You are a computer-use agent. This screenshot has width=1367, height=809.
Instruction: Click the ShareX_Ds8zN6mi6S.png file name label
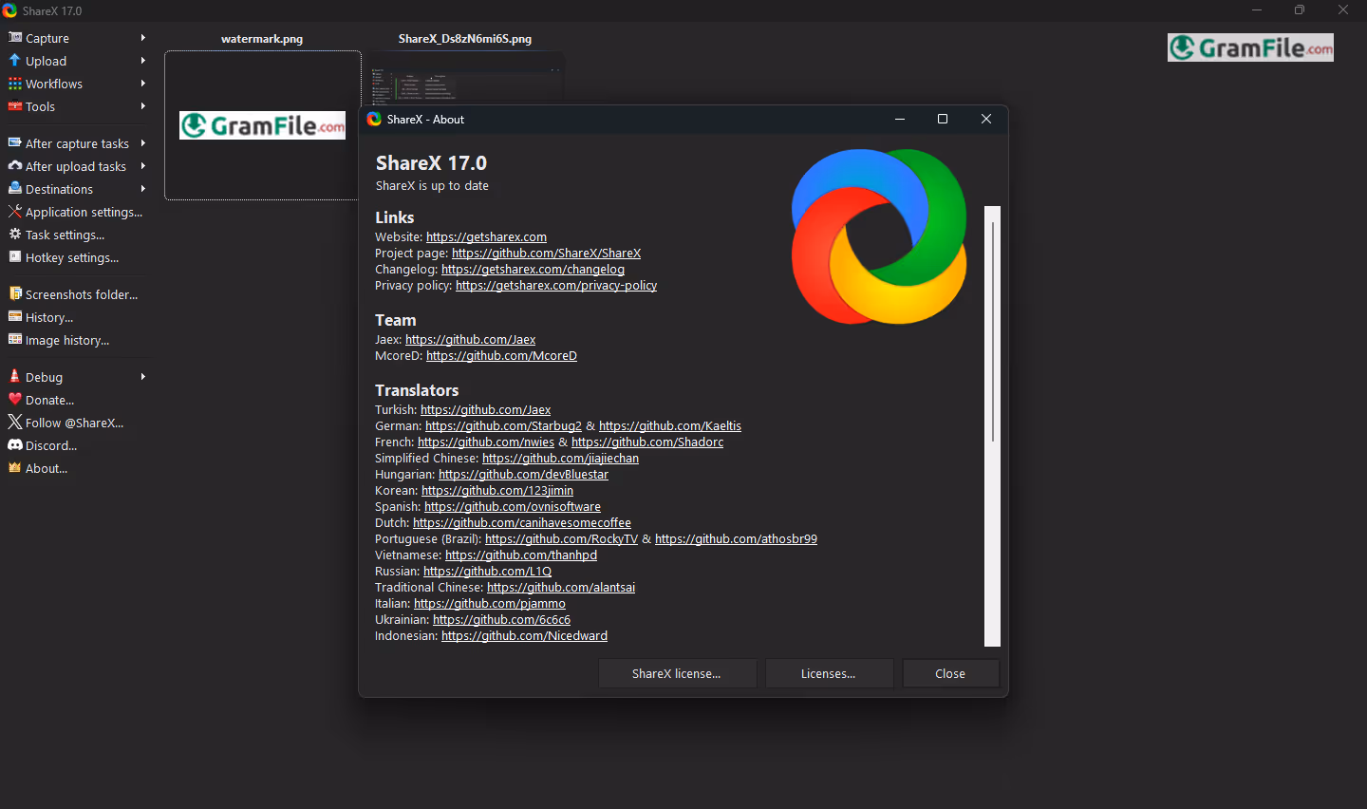point(465,39)
